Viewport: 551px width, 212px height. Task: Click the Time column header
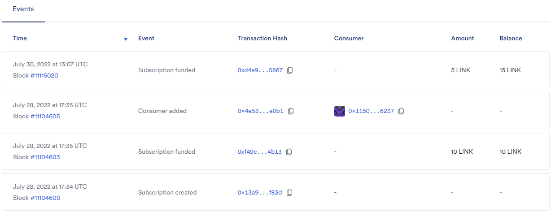point(20,39)
